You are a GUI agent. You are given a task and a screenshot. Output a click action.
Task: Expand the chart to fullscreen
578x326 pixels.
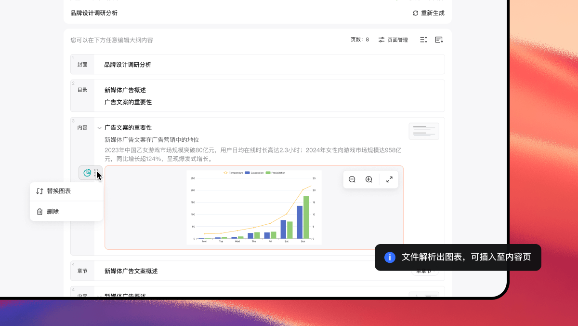tap(389, 179)
